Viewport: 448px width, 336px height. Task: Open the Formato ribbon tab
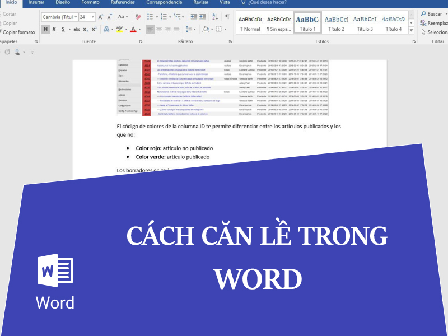pos(90,2)
